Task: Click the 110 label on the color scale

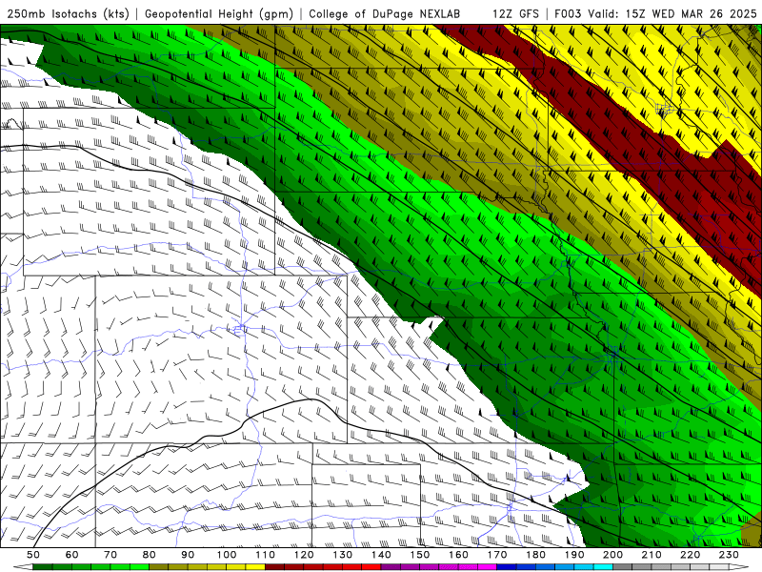Action: (266, 555)
